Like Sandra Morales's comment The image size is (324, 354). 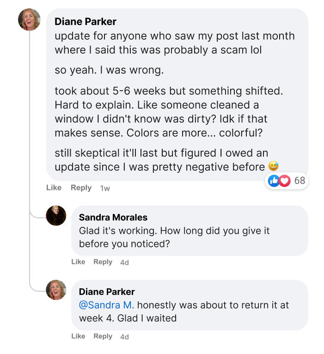coord(78,262)
